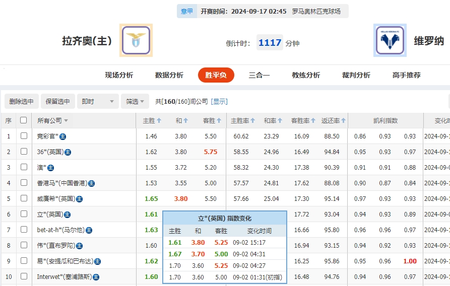Image resolution: width=450 pixels, height=286 pixels.
Task: Click the 主 badge next to 威廉希*(英国)
Action: [x=79, y=199]
